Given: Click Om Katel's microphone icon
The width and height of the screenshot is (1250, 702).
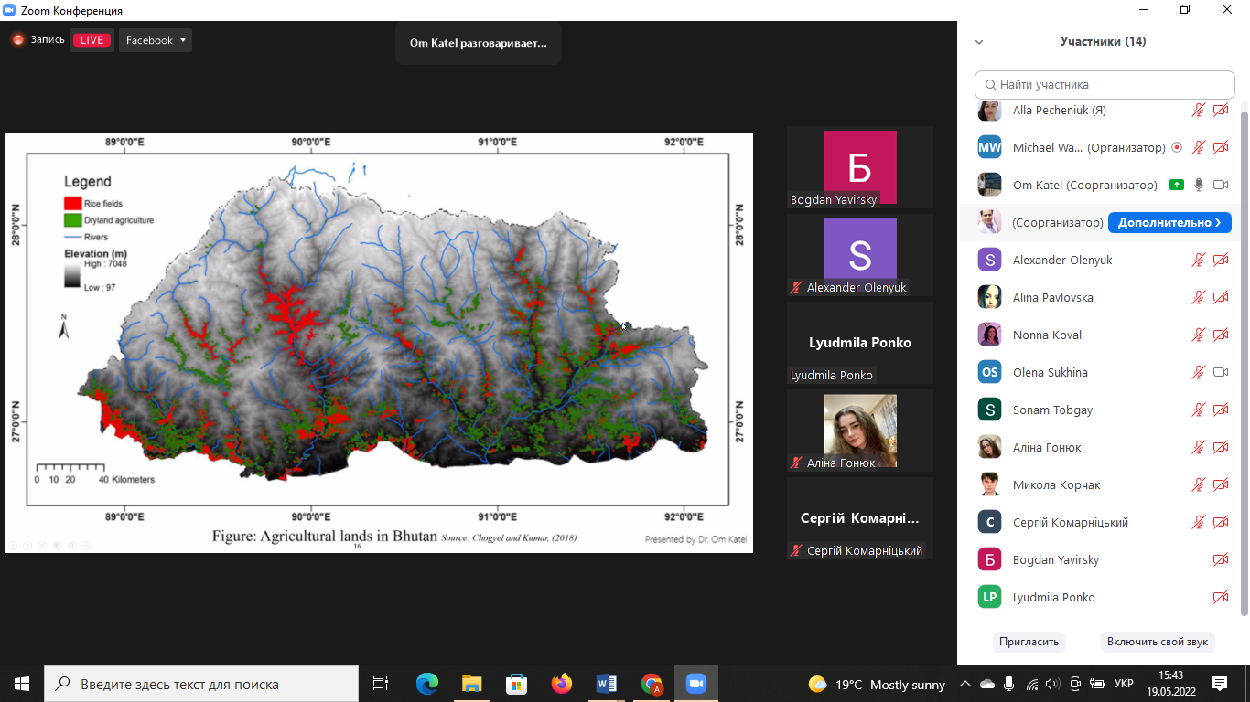Looking at the screenshot, I should coord(1199,185).
